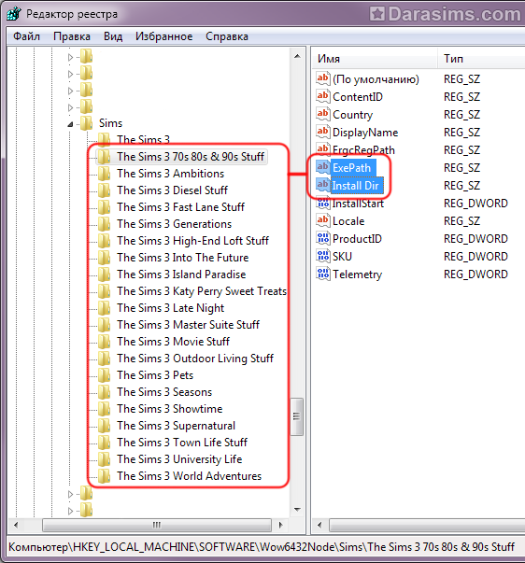
Task: Select The Sims 3 Into The Future key
Action: coord(183,258)
